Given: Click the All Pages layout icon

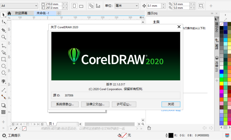Looking at the screenshot, I should 91,6.
